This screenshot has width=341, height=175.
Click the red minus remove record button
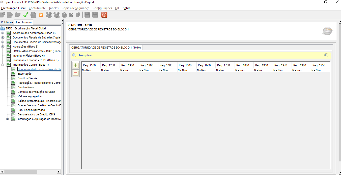click(76, 73)
